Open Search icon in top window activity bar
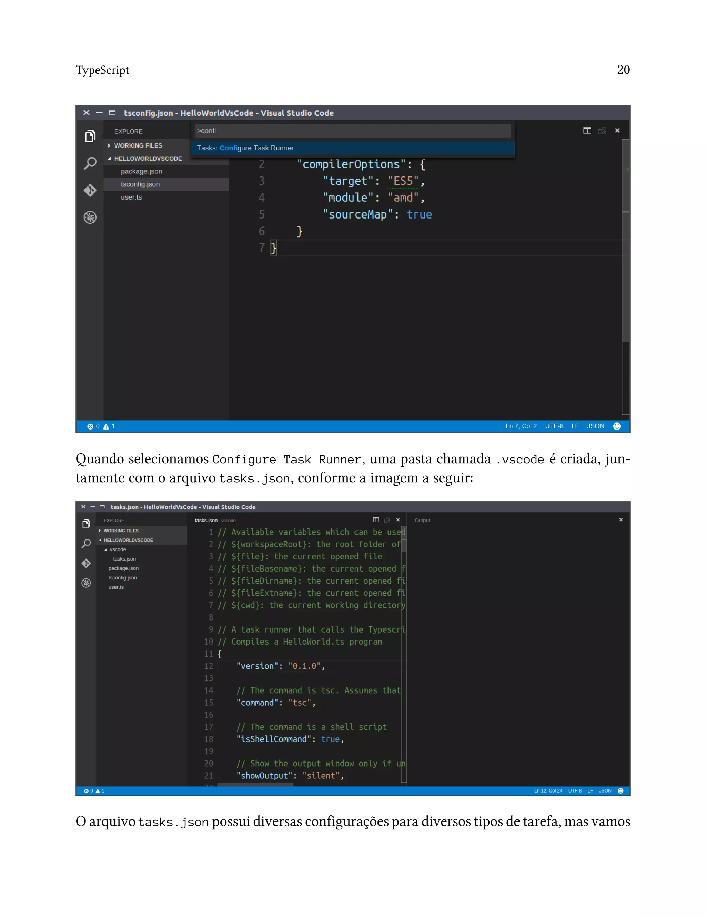The image size is (706, 918). pyautogui.click(x=90, y=163)
